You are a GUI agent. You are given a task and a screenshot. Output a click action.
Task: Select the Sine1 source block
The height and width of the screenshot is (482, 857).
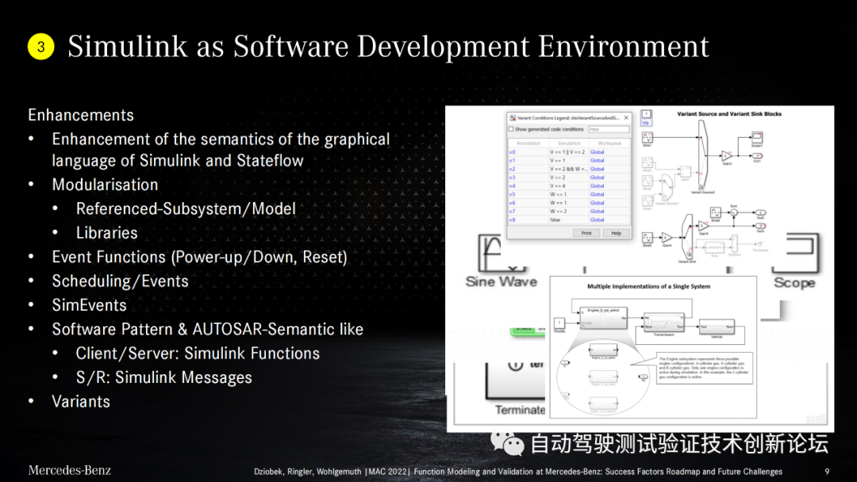pos(648,137)
